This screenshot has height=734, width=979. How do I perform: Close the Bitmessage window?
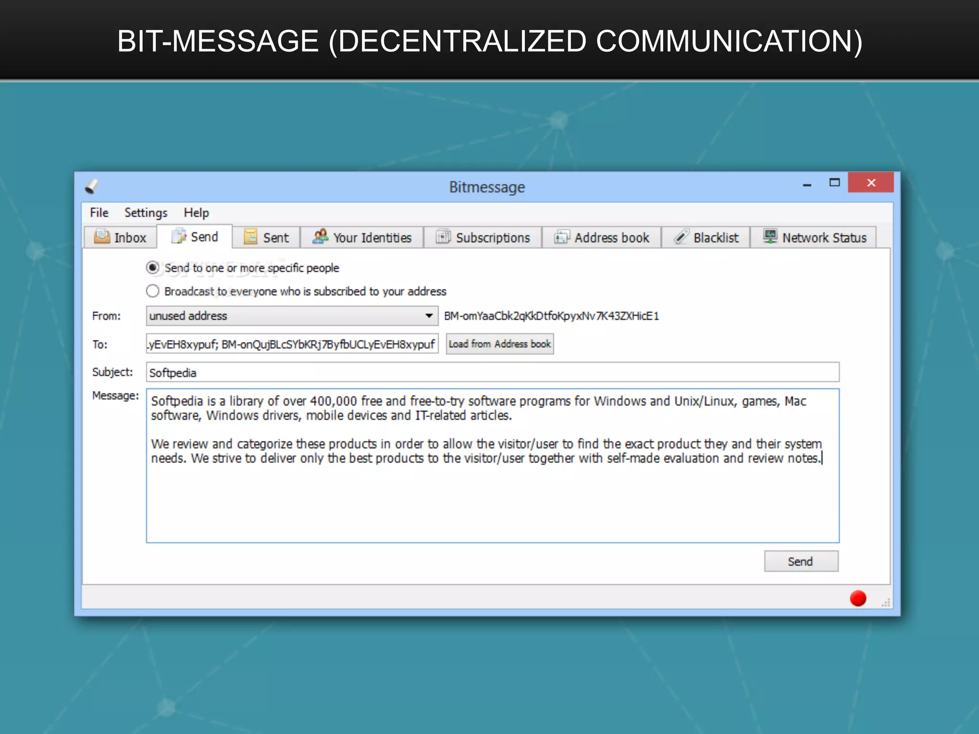871,183
